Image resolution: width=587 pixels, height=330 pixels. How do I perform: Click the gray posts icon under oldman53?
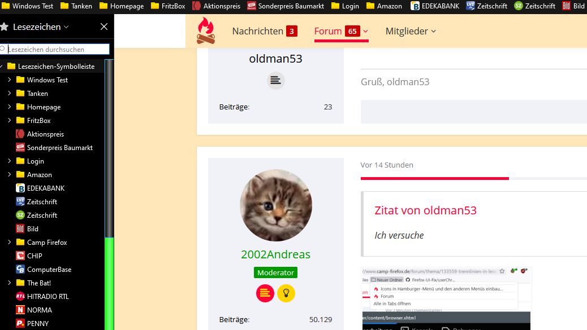pos(275,80)
